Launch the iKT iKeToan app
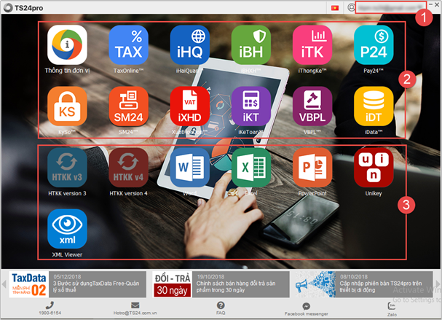Viewport: 442px width, 320px height. tap(251, 106)
